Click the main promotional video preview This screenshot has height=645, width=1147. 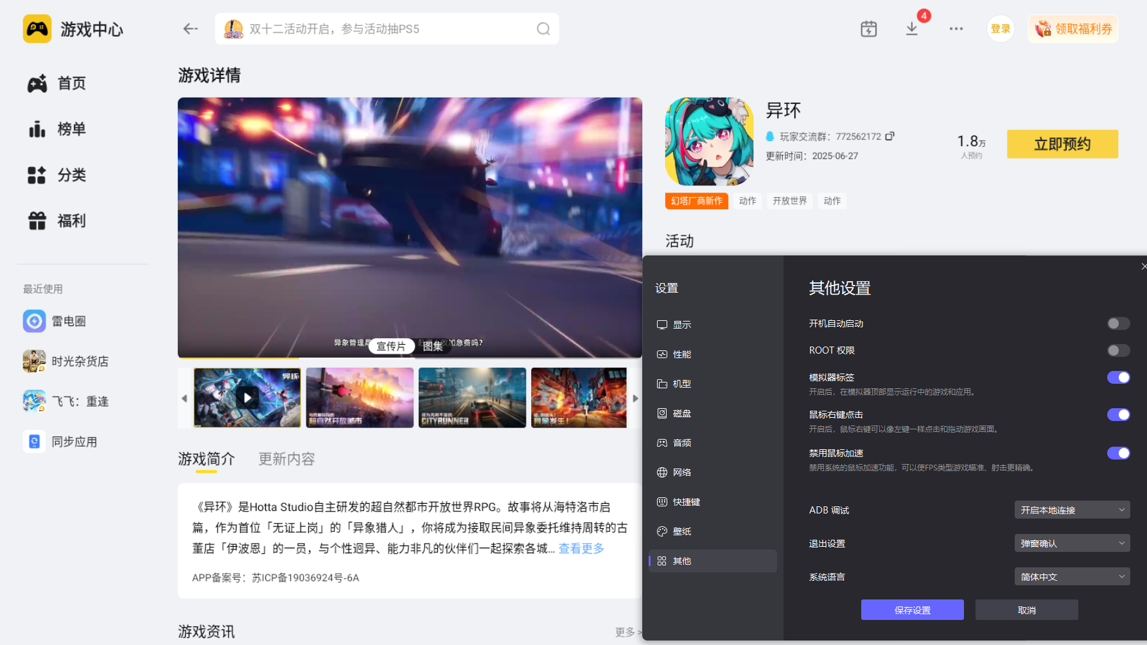(x=410, y=227)
